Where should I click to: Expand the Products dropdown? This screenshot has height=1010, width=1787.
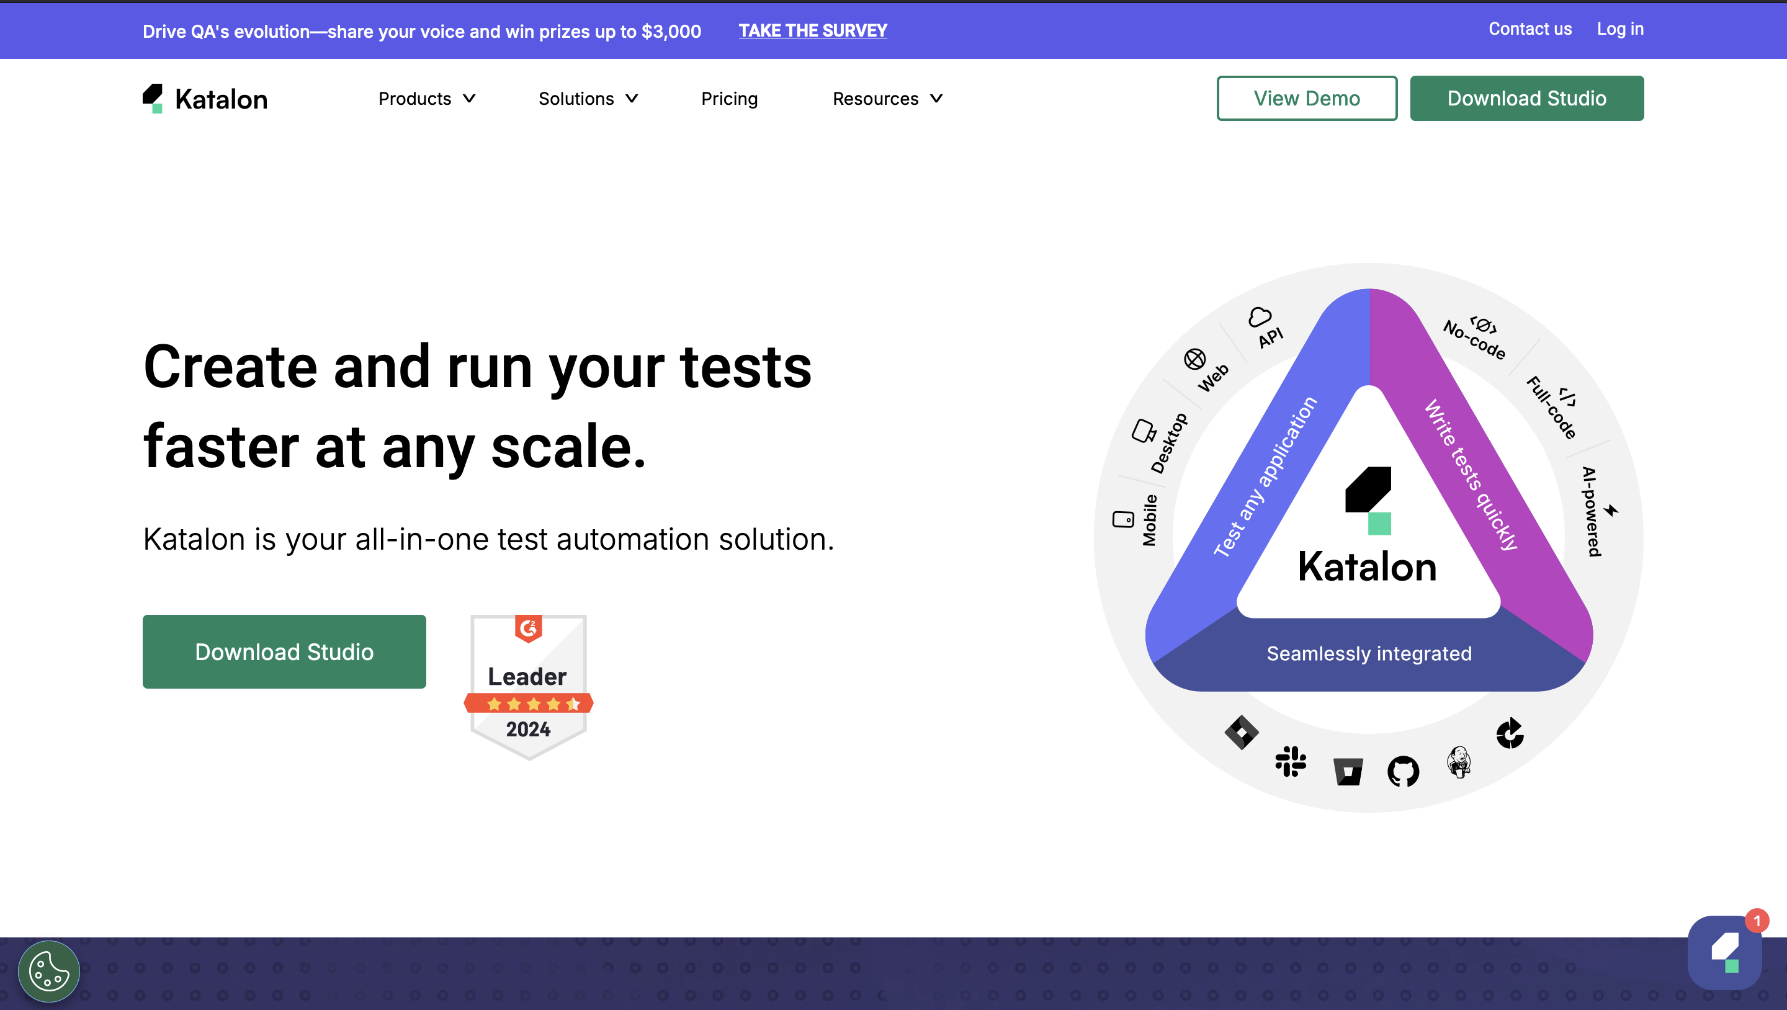tap(425, 98)
